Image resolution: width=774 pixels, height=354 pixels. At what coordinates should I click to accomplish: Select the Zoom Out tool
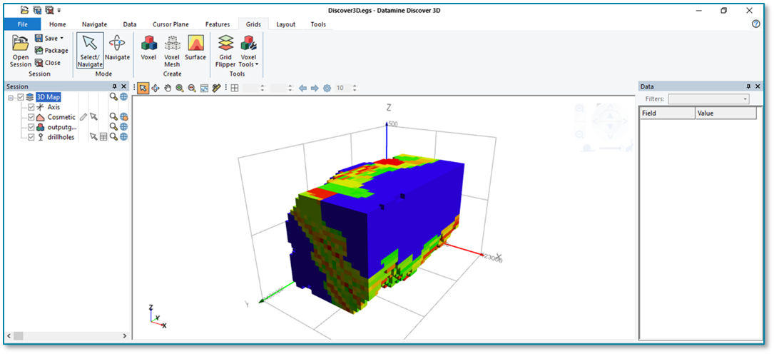(191, 88)
